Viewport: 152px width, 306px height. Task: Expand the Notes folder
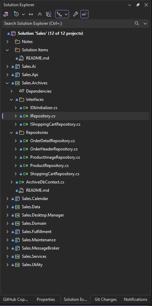click(8, 42)
